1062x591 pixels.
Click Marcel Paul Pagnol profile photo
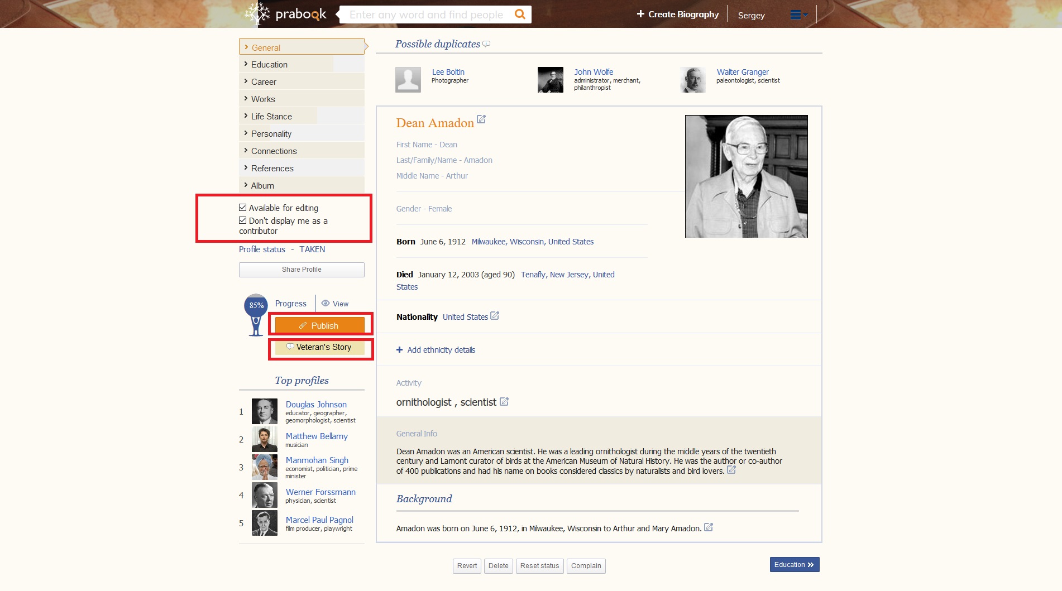coord(265,523)
